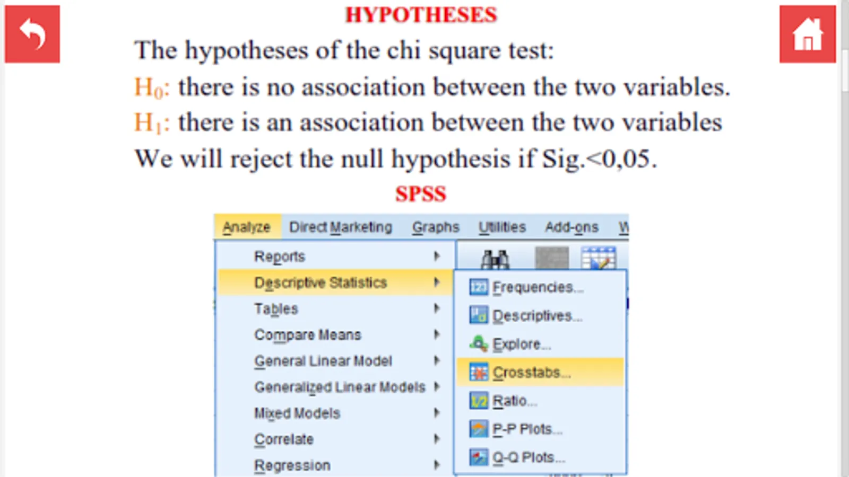Open the Graphs menu
The image size is (849, 477).
coord(436,227)
